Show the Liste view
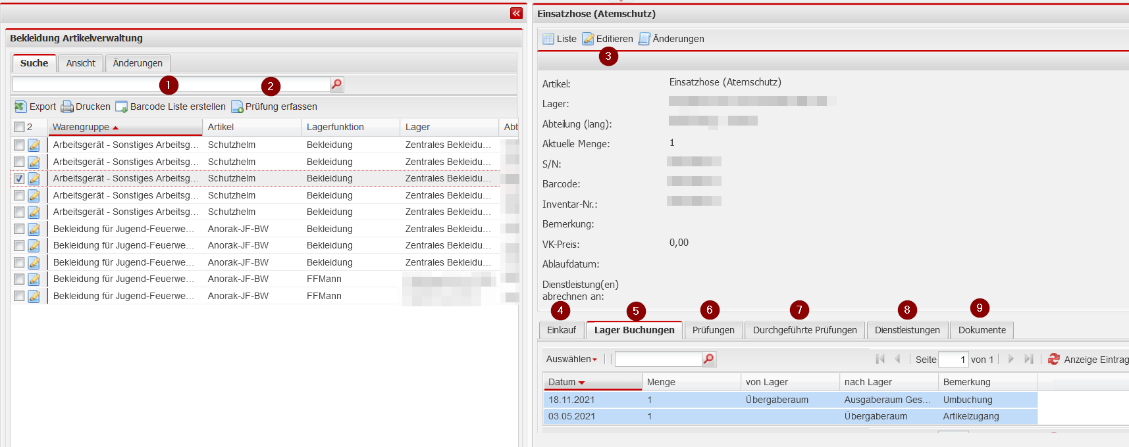Image resolution: width=1129 pixels, height=447 pixels. click(x=559, y=39)
